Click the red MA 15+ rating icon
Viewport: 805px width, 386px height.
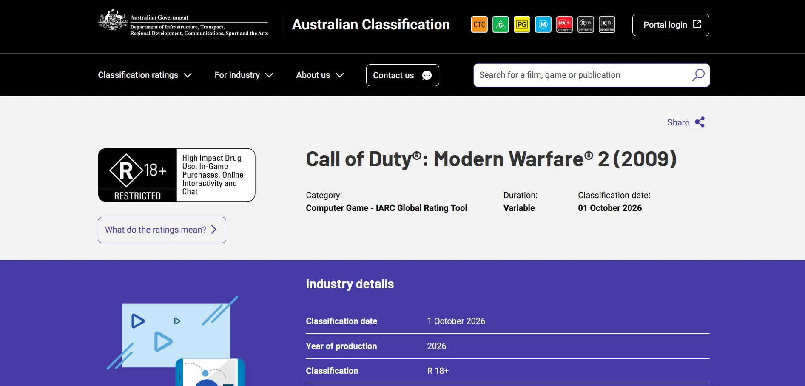[x=564, y=25]
